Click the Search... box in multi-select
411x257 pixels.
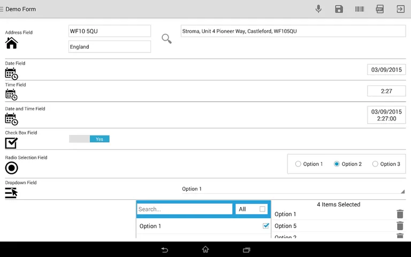[x=185, y=209]
